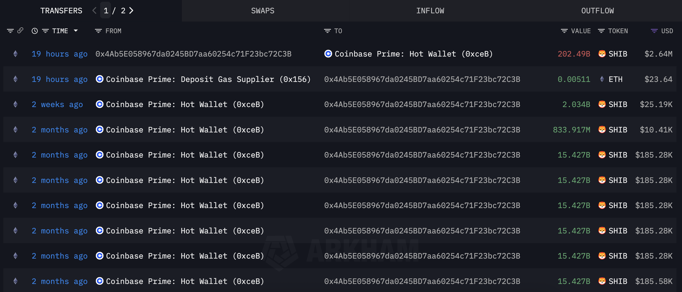
Task: Open the OUTFLOW tab
Action: [x=597, y=11]
